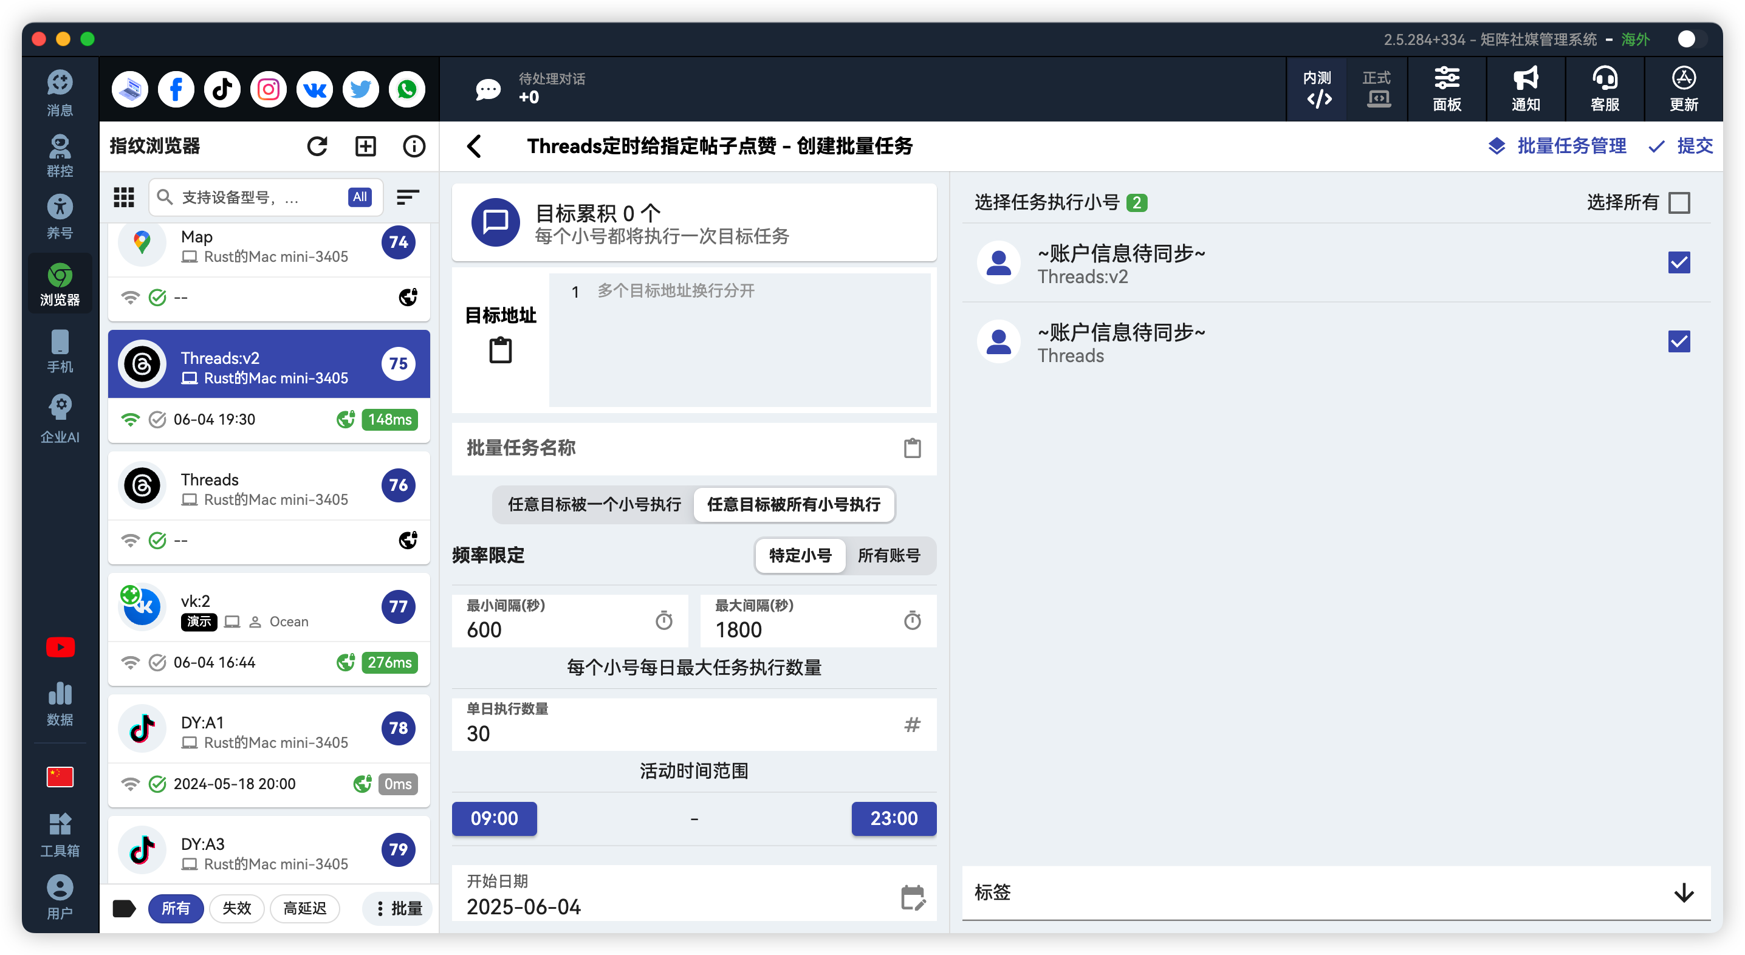The width and height of the screenshot is (1745, 955).
Task: Open the 面板 panel settings
Action: (x=1446, y=89)
